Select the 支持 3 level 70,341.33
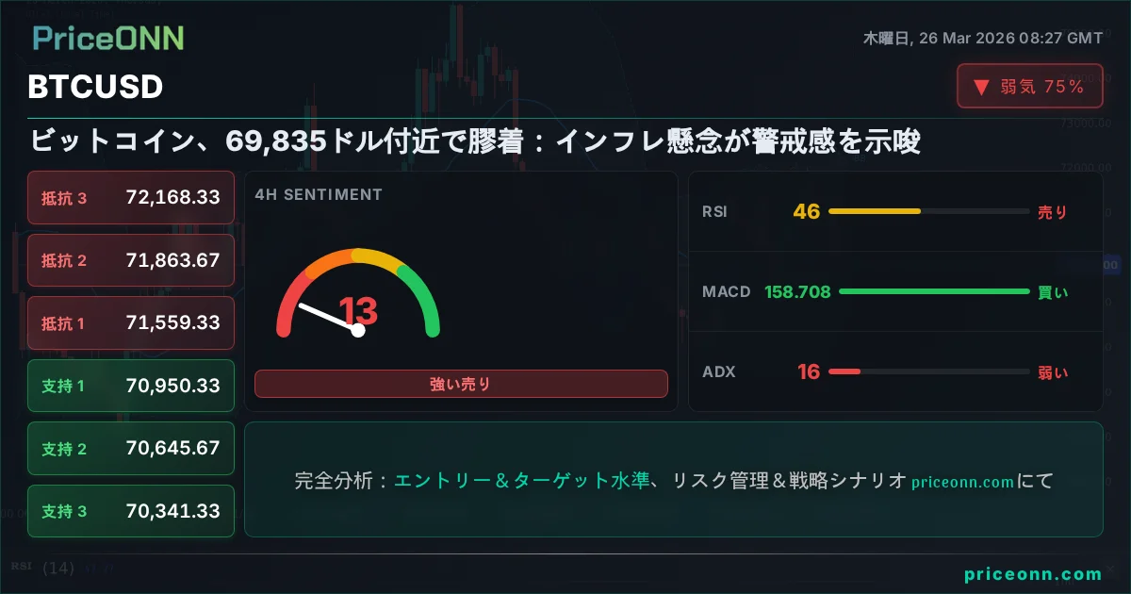The image size is (1131, 594). (131, 511)
